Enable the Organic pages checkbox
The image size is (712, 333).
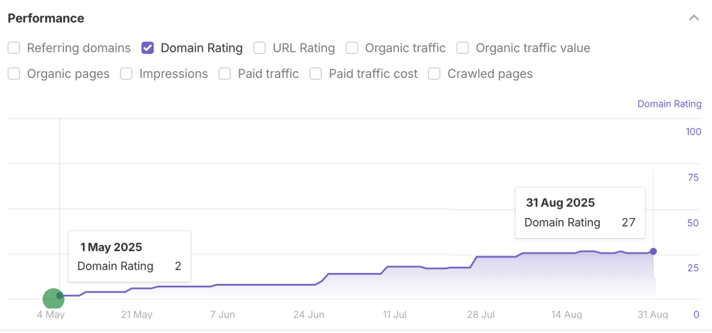(14, 73)
